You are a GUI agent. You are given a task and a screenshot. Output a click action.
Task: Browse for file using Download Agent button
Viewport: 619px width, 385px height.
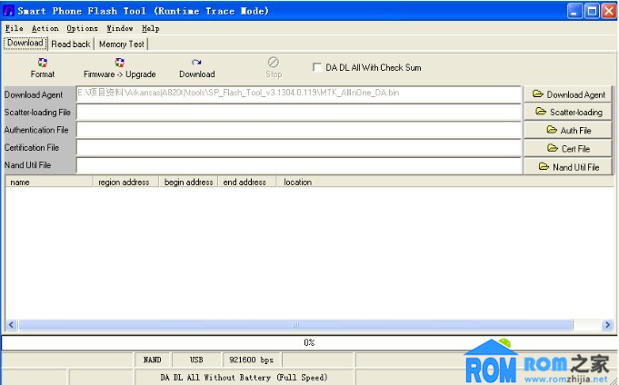coord(568,94)
